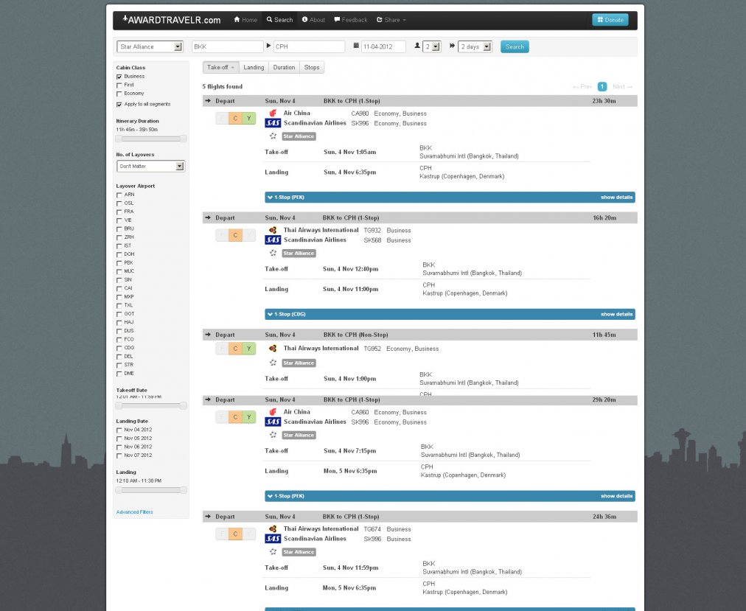Click the passenger icon beside the traveler count
This screenshot has height=611, width=746.
point(417,46)
